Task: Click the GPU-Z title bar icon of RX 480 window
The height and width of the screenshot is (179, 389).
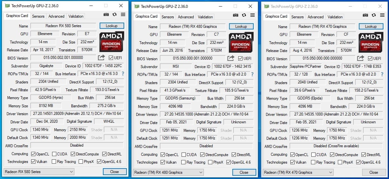Action: coord(137,7)
